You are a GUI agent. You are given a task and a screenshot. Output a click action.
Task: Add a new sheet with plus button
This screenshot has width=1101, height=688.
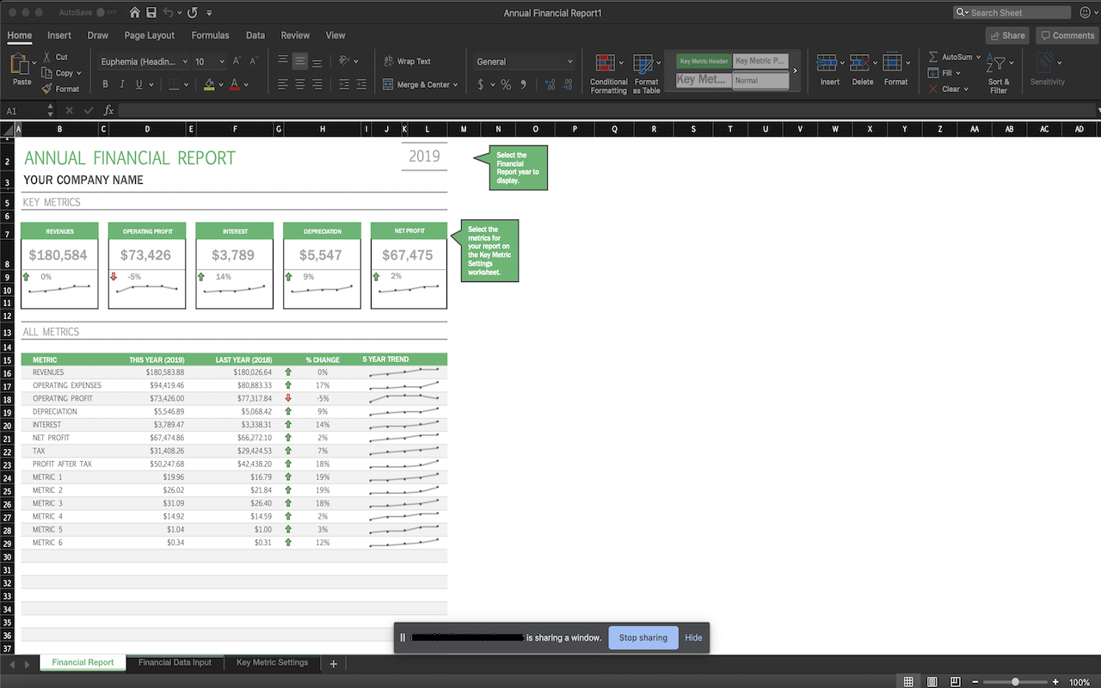click(x=334, y=664)
